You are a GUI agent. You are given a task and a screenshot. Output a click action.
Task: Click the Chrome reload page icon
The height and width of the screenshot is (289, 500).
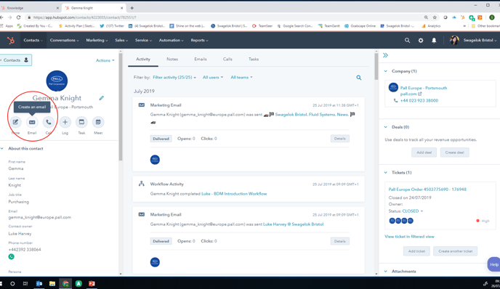18,17
